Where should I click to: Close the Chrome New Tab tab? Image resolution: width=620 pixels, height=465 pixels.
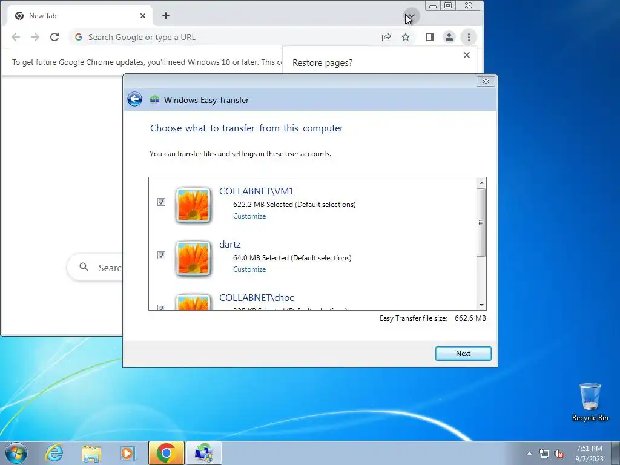tap(143, 16)
